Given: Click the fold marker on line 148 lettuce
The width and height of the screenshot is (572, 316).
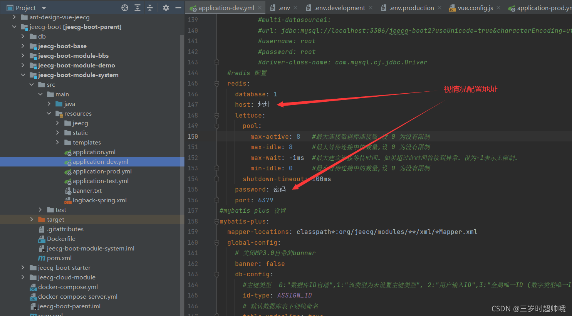Looking at the screenshot, I should pyautogui.click(x=217, y=115).
